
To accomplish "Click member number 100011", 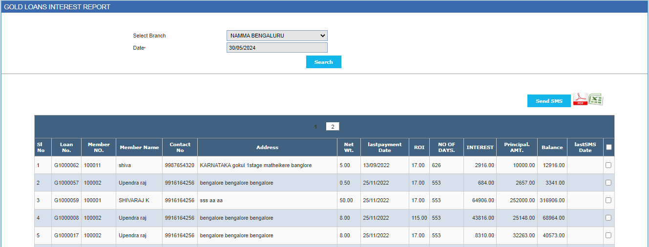I will click(92, 165).
